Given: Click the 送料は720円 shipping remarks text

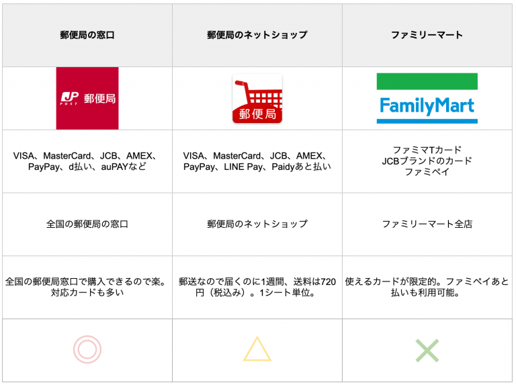Looking at the screenshot, I should (x=257, y=287).
